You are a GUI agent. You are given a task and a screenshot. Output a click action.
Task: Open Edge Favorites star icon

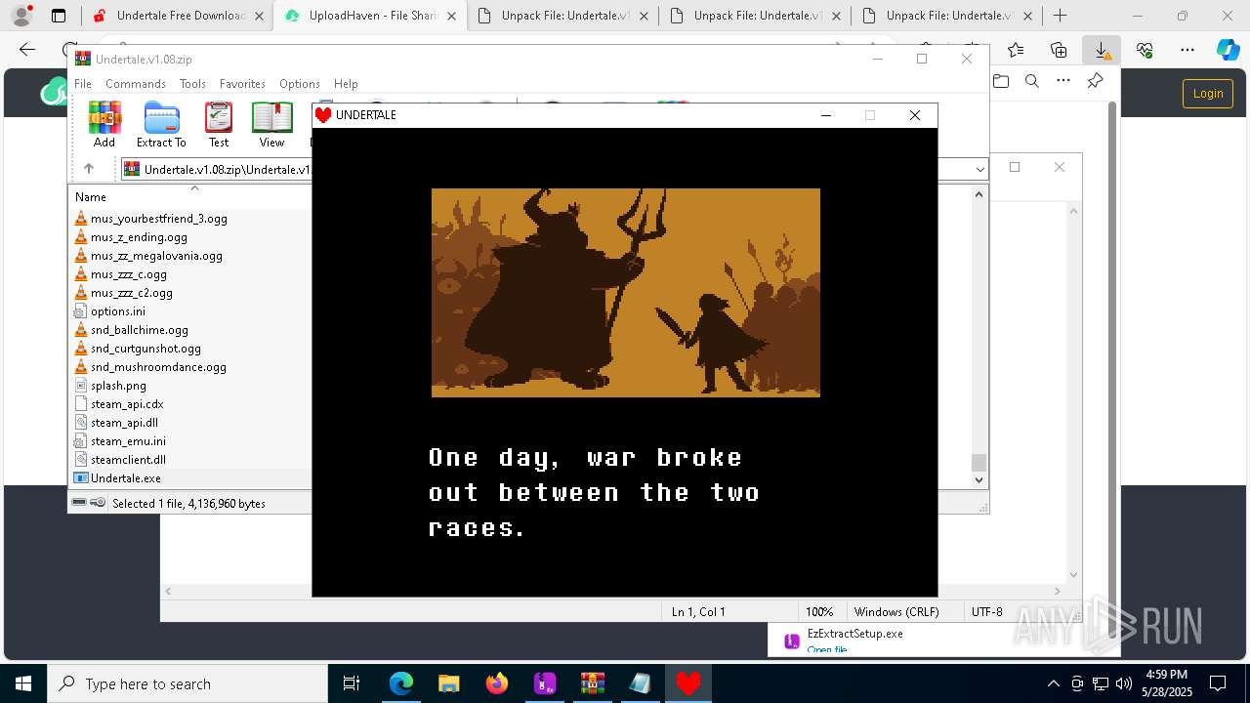point(1016,50)
